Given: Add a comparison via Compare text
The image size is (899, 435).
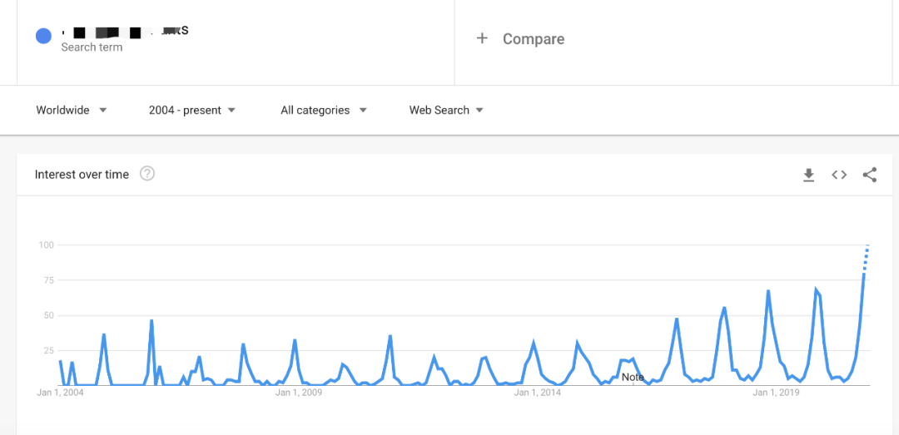Looking at the screenshot, I should click(x=534, y=39).
